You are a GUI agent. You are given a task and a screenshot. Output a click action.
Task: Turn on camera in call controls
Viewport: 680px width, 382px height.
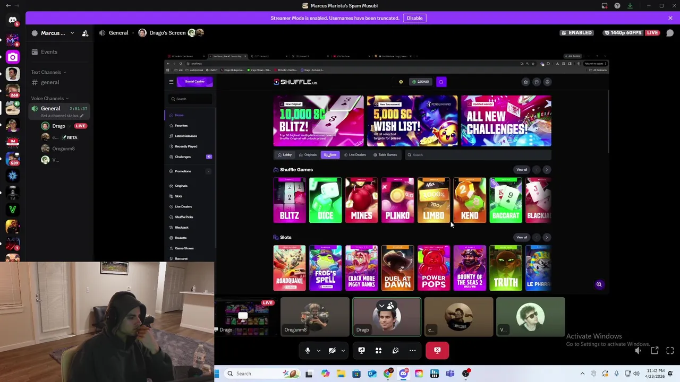point(332,350)
